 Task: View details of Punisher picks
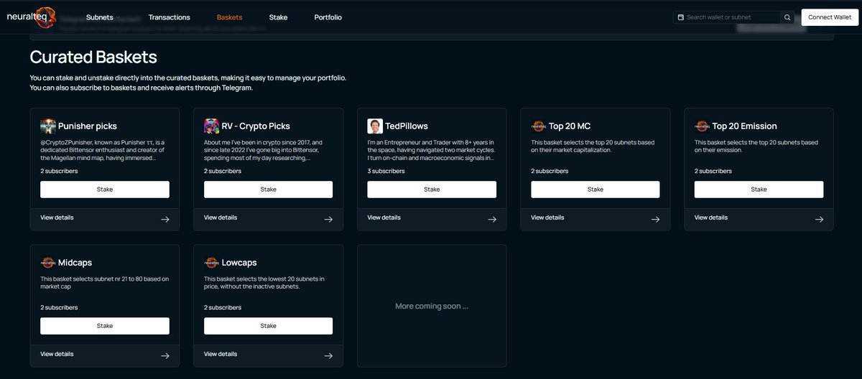[57, 217]
